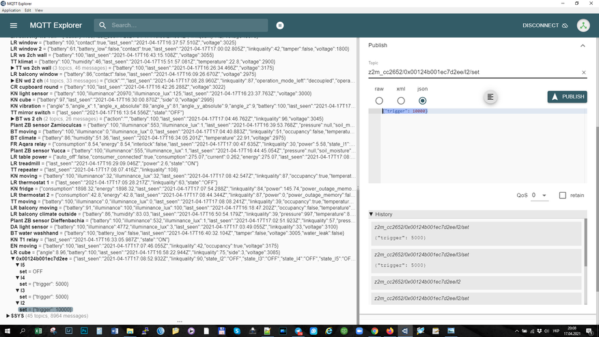
Task: Clear the publish topic field
Action: point(583,72)
